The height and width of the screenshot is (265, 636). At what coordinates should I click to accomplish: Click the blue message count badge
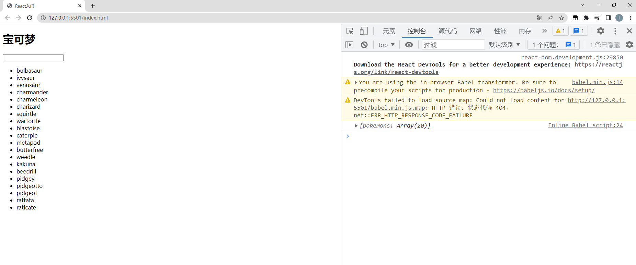click(579, 31)
